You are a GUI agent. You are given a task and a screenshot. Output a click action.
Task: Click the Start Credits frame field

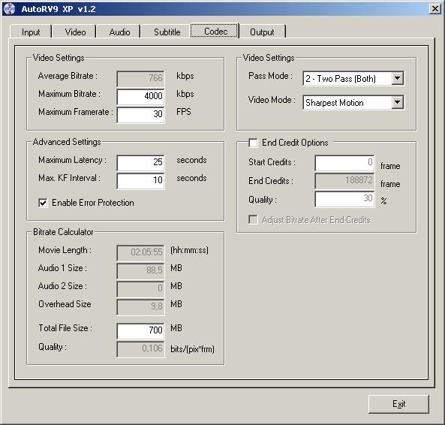pyautogui.click(x=344, y=163)
